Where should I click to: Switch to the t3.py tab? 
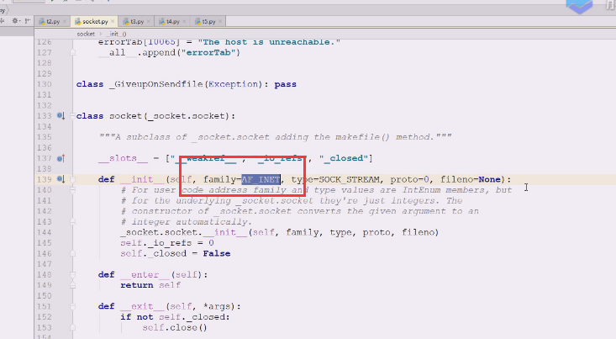(x=137, y=21)
